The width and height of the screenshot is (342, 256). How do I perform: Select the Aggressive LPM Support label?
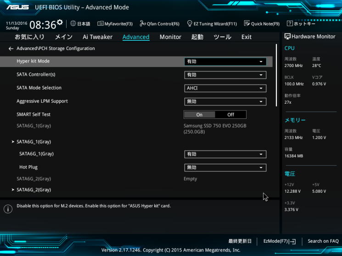click(x=42, y=101)
